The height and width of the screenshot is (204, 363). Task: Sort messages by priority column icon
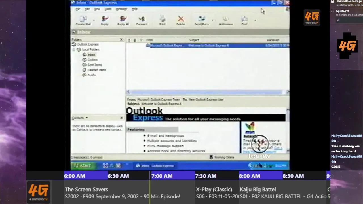129,40
